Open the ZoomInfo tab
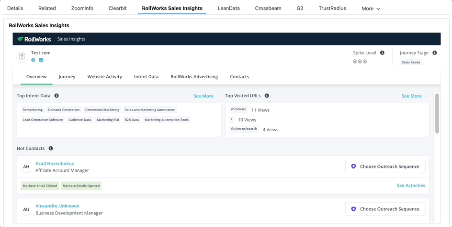This screenshot has width=452, height=227. pos(82,8)
